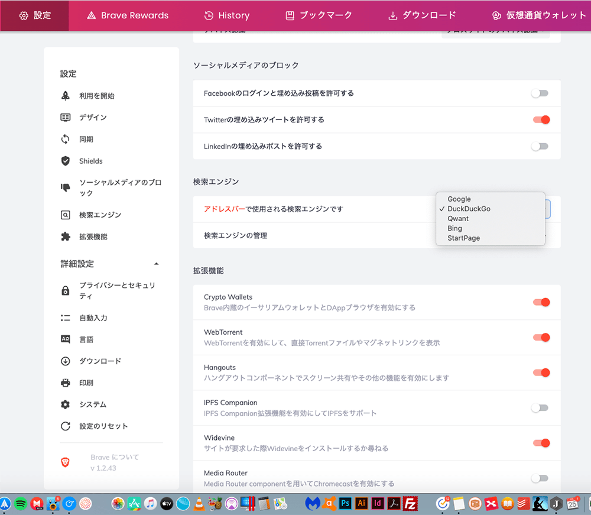Click the 検索エンジン magnifier icon in sidebar
Viewport: 591px width, 515px height.
65,215
